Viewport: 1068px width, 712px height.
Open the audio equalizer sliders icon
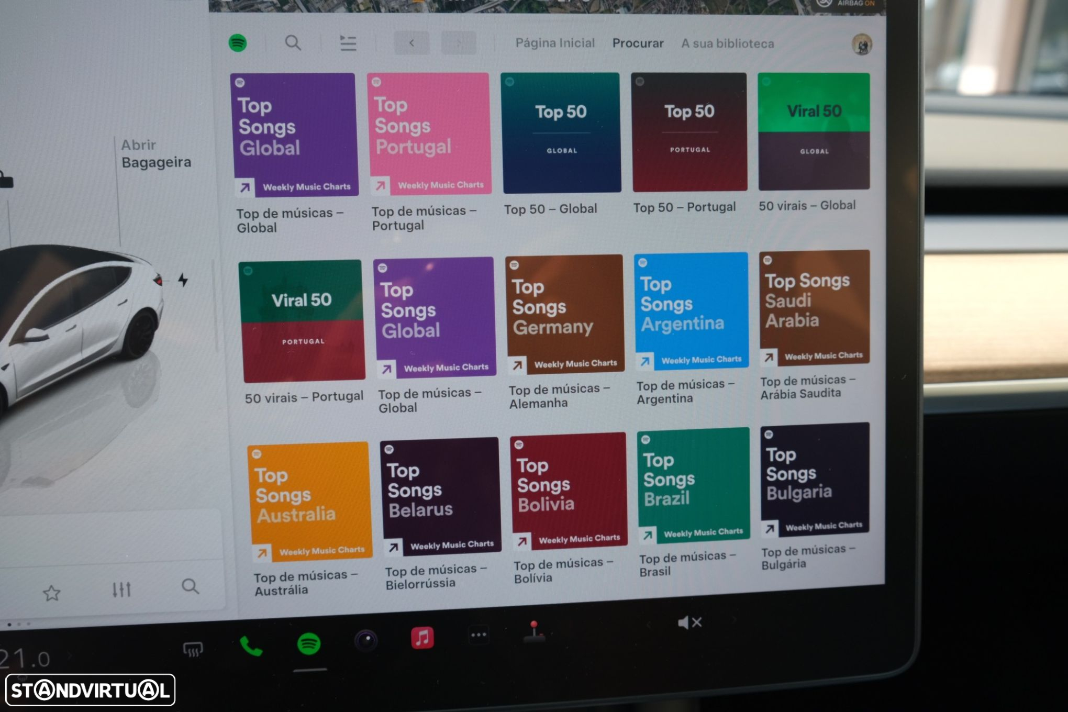[x=121, y=589]
